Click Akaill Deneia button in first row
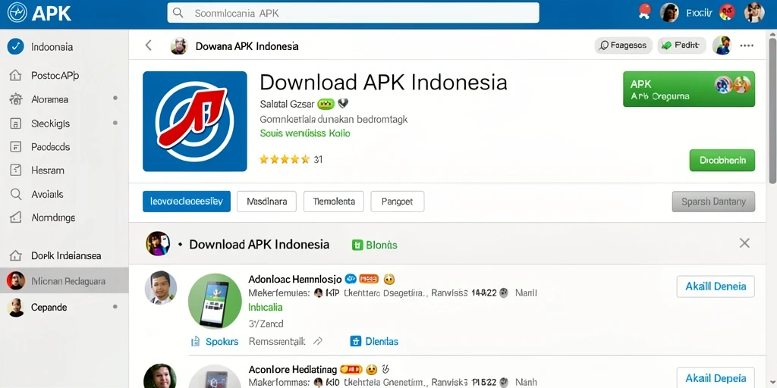Viewport: 777px width, 388px height. (716, 286)
